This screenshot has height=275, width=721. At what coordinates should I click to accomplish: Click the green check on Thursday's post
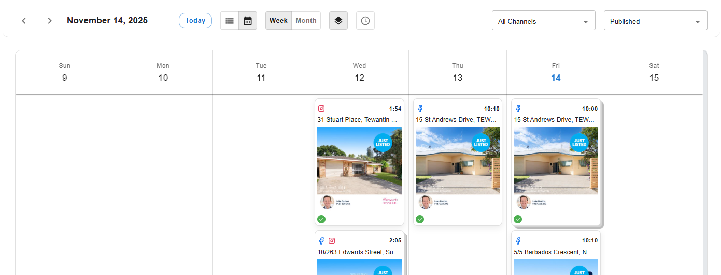(420, 219)
